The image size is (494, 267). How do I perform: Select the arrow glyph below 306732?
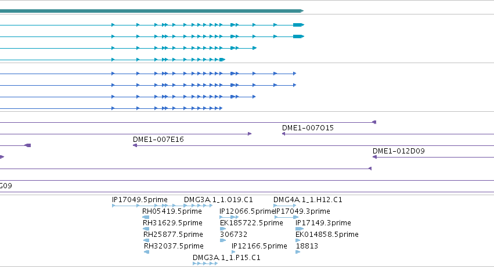click(223, 240)
